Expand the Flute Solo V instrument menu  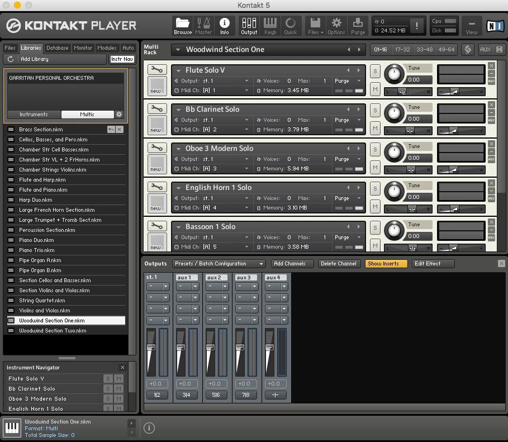[178, 70]
